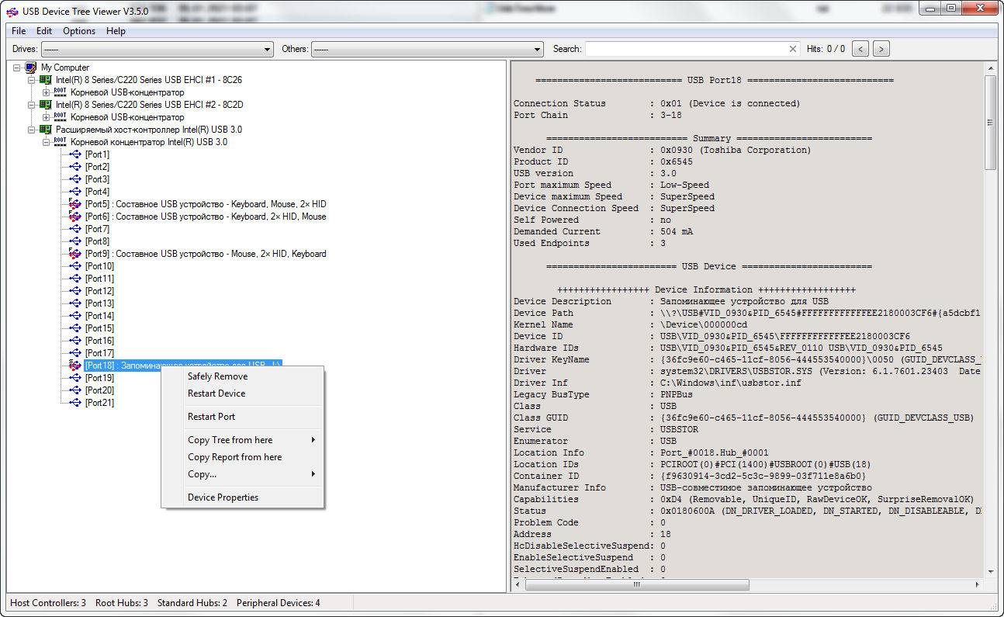Click the USB icon next to Port10
Image resolution: width=1004 pixels, height=617 pixels.
click(75, 266)
